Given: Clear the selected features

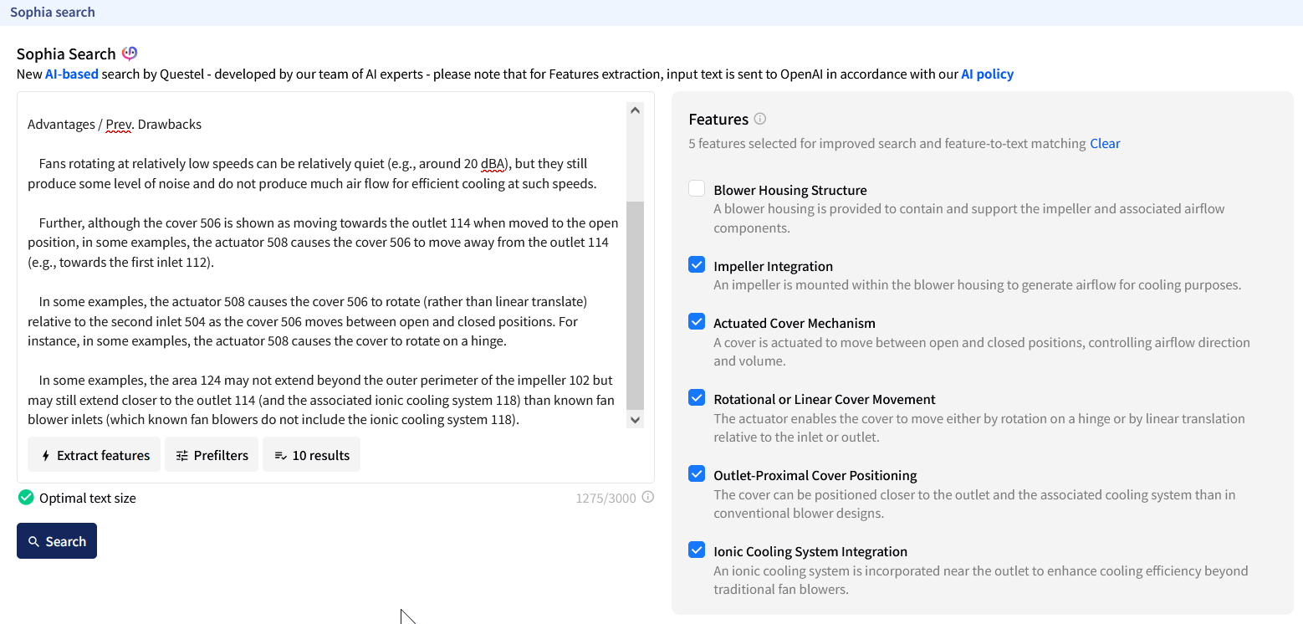Looking at the screenshot, I should (x=1105, y=143).
